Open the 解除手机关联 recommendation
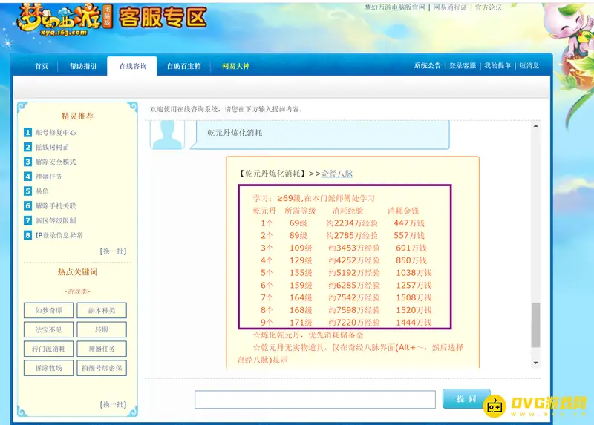This screenshot has height=425, width=594. [56, 206]
